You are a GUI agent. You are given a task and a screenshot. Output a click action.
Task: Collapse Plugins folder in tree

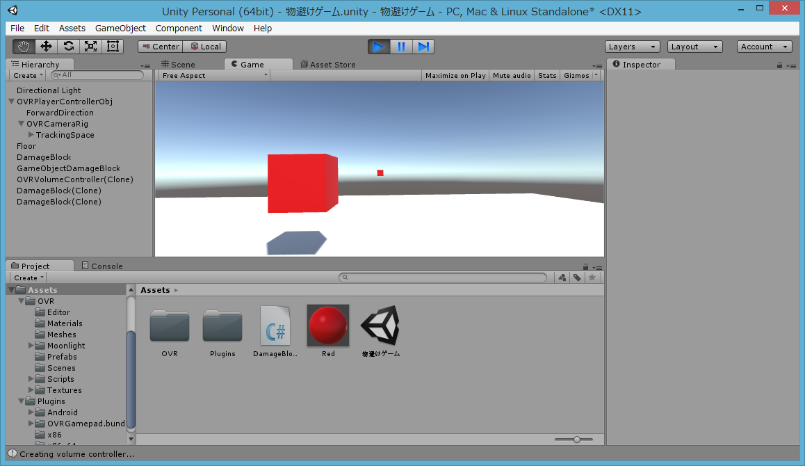tap(21, 401)
